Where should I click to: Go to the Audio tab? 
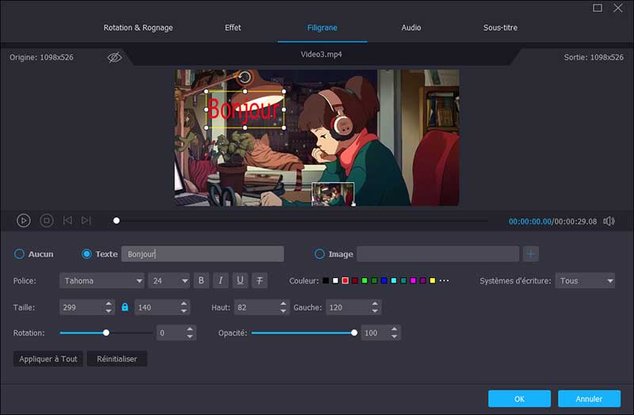tap(411, 28)
